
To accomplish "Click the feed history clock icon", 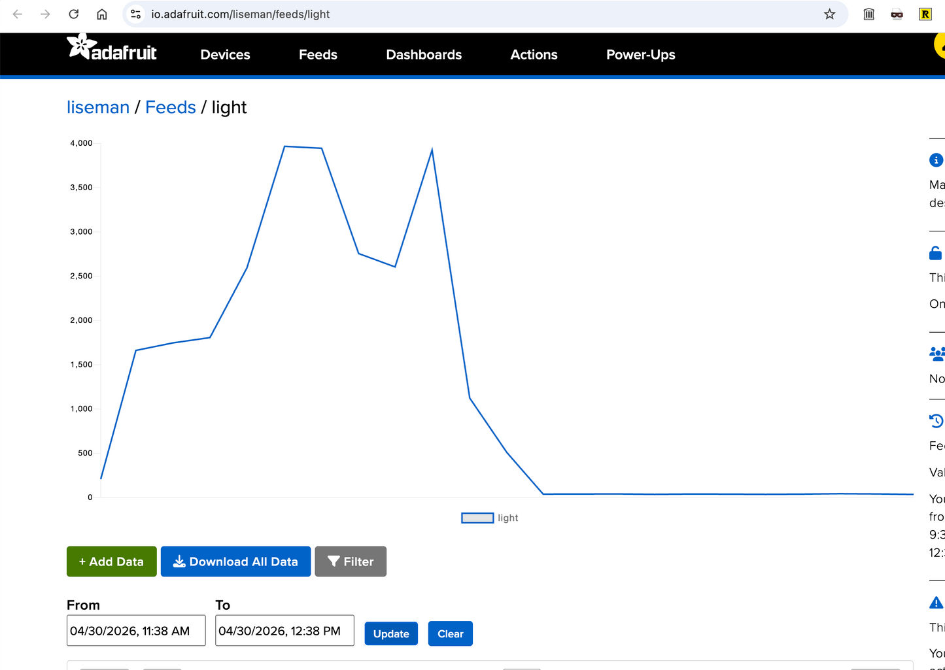I will click(936, 421).
